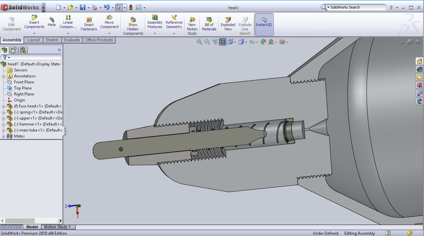Viewport: 424px width, 236px height.
Task: Click the Rebuild traffic light icon
Action: point(131,7)
